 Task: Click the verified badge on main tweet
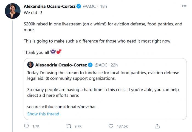79,6
